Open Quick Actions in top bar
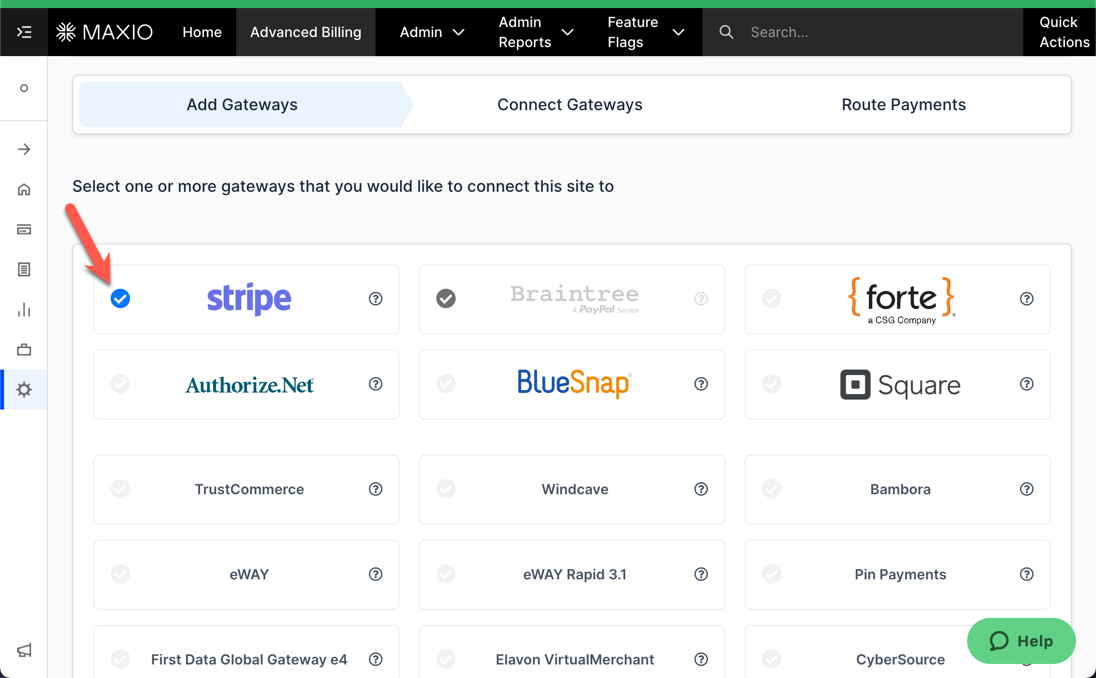The height and width of the screenshot is (678, 1096). point(1063,32)
